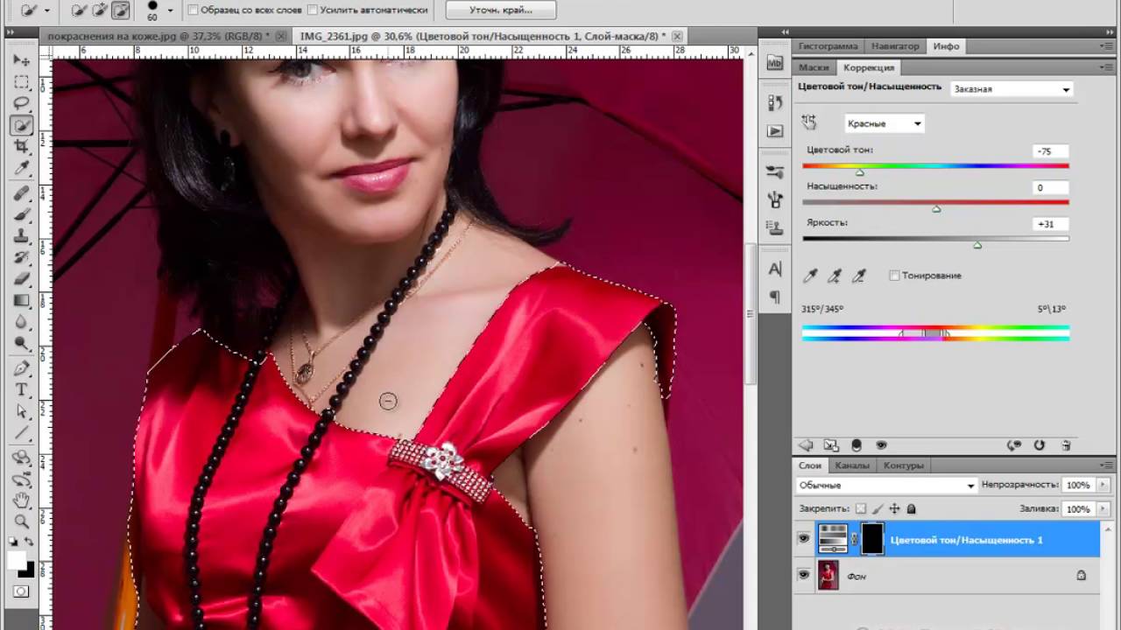
Task: Toggle lock position
Action: coord(894,508)
